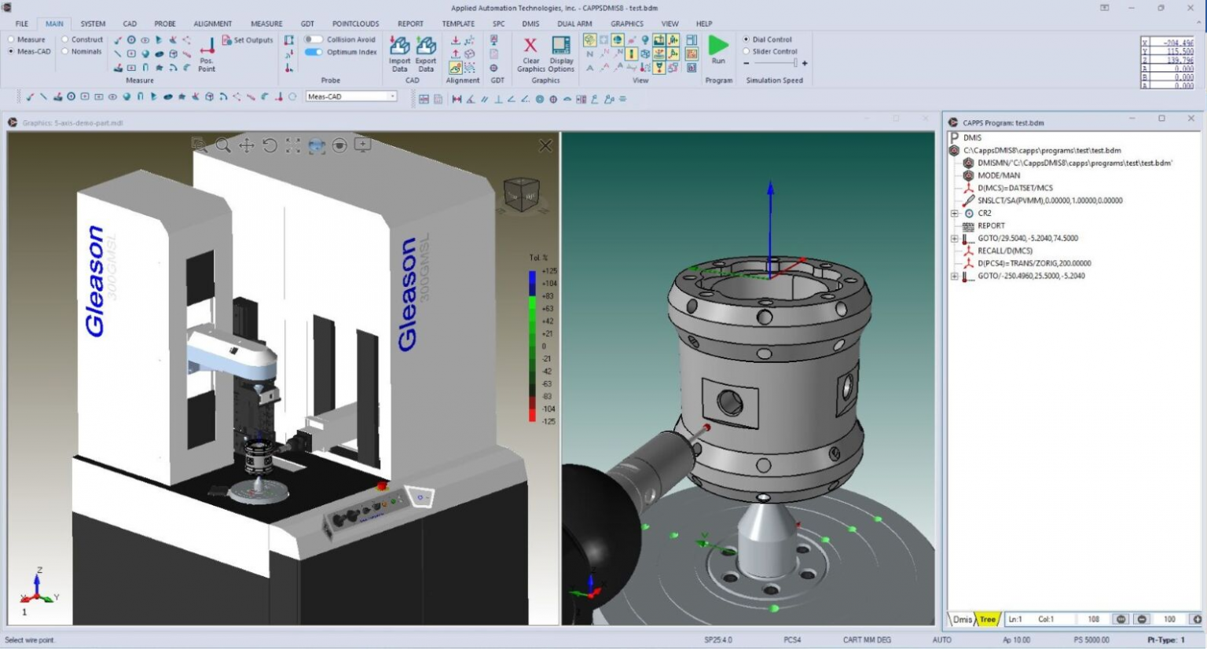Click the rotate view icon in graphics toolbar
Screen dimensions: 1207x649
click(270, 145)
